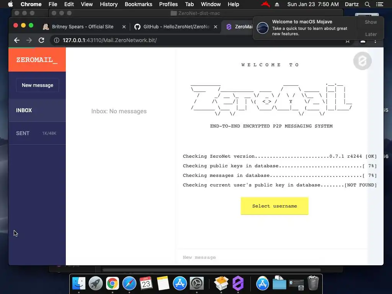Click the Welcome to macOS Mojave notification

305,28
